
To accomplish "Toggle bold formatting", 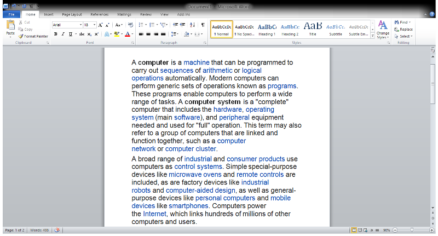I will [x=56, y=34].
